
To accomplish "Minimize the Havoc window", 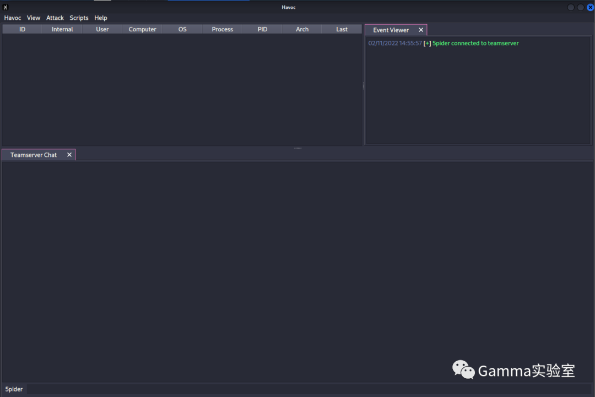I will click(x=571, y=7).
